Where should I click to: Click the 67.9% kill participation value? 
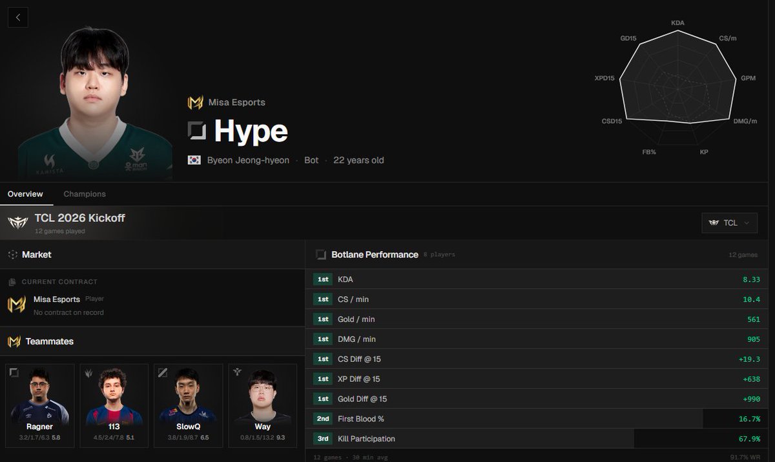coord(749,439)
